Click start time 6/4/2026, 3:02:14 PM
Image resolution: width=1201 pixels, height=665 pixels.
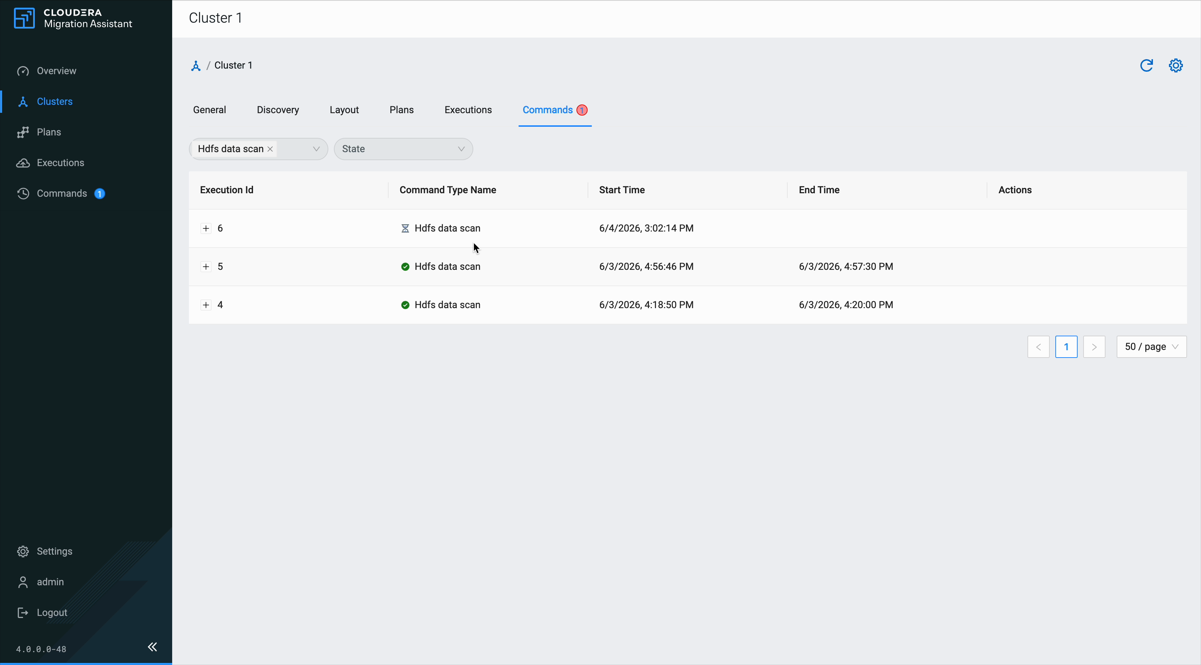(x=646, y=228)
